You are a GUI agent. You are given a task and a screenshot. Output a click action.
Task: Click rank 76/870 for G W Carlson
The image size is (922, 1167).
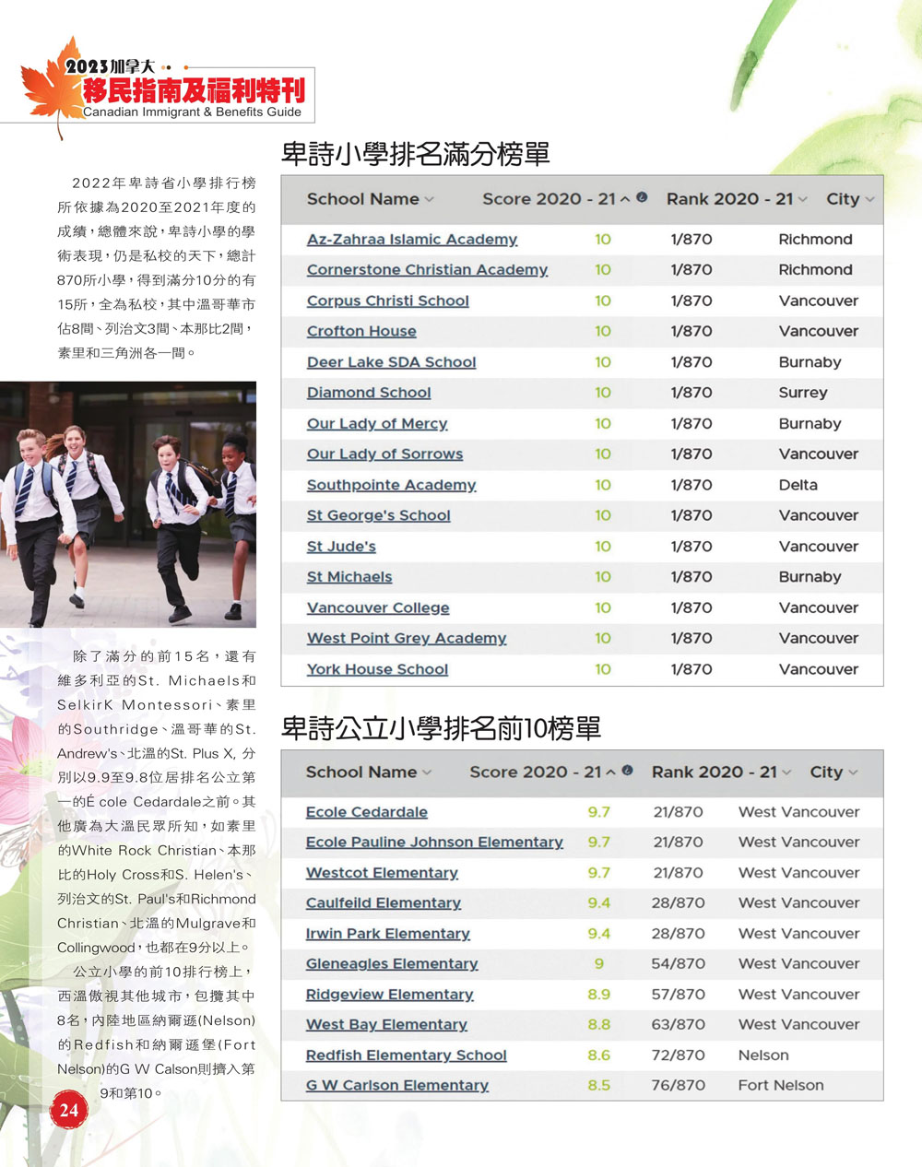coord(678,1085)
